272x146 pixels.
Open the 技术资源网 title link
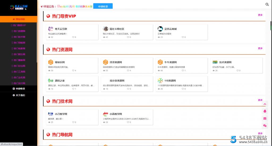225,62
